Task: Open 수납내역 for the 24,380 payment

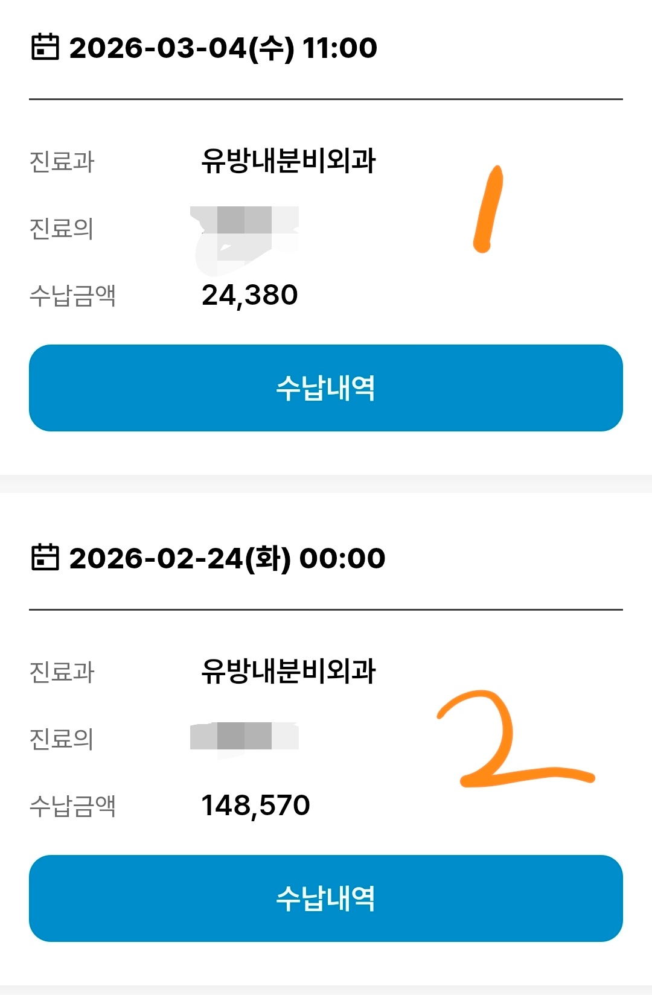Action: 326,388
